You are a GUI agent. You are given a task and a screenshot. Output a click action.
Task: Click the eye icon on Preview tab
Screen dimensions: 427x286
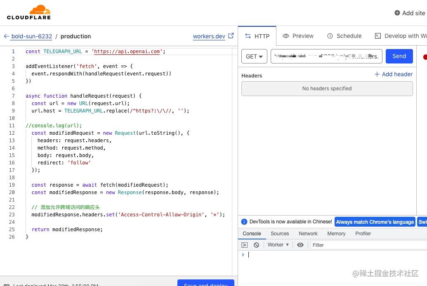pyautogui.click(x=286, y=36)
